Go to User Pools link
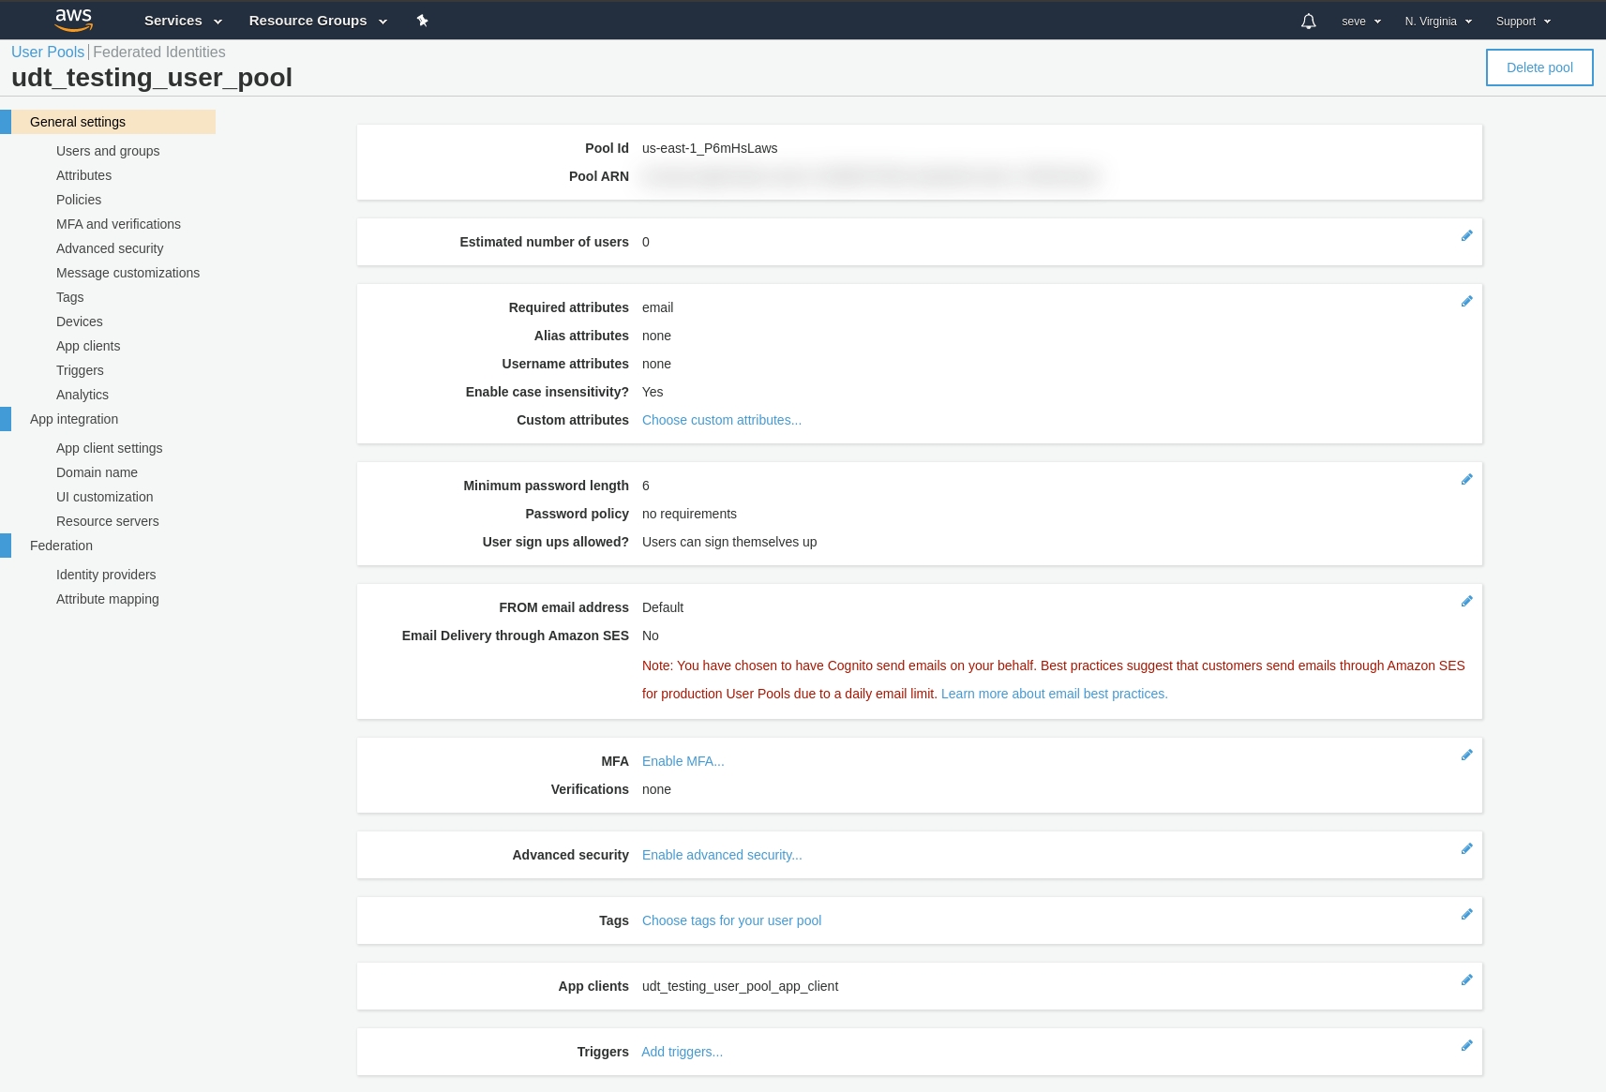Image resolution: width=1606 pixels, height=1092 pixels. 48,52
